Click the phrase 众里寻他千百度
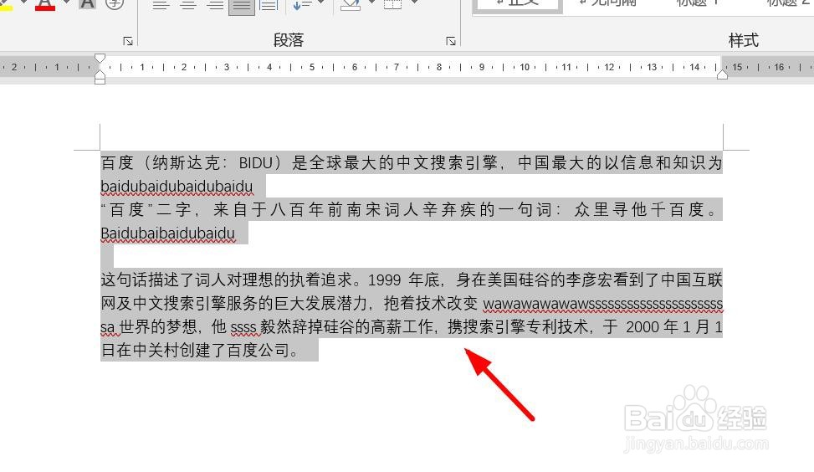 639,210
